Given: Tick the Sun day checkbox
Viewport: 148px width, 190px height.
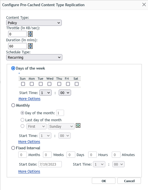Looking at the screenshot, I should 23,84.
